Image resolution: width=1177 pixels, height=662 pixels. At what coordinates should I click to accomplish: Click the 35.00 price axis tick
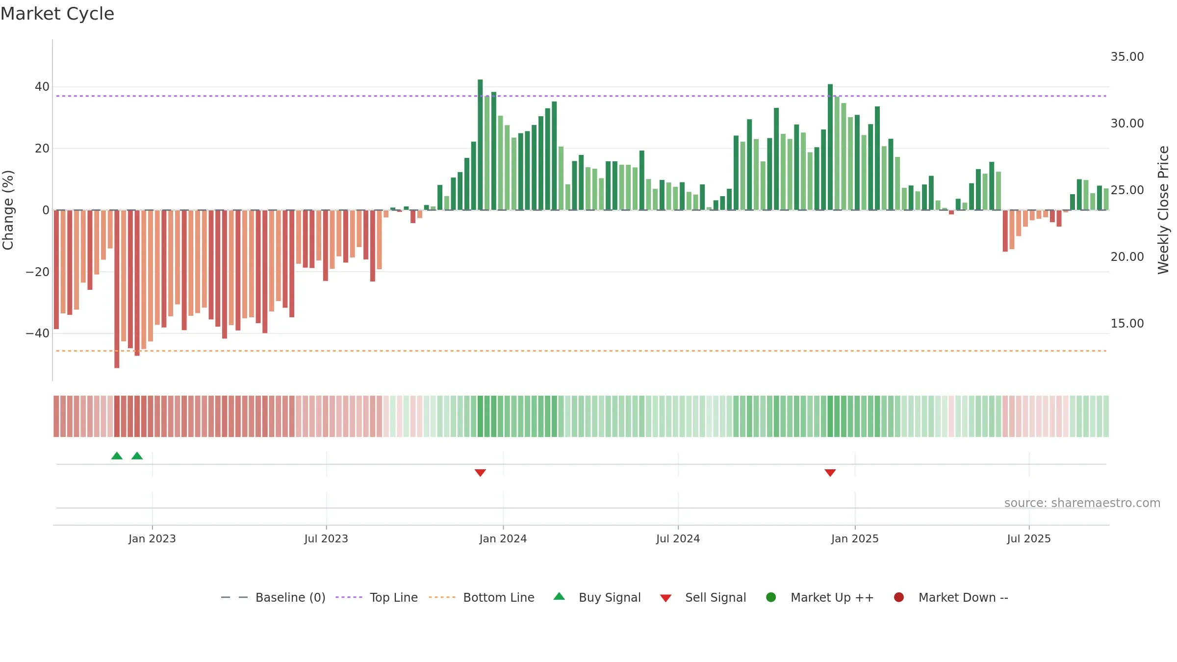click(x=1127, y=57)
